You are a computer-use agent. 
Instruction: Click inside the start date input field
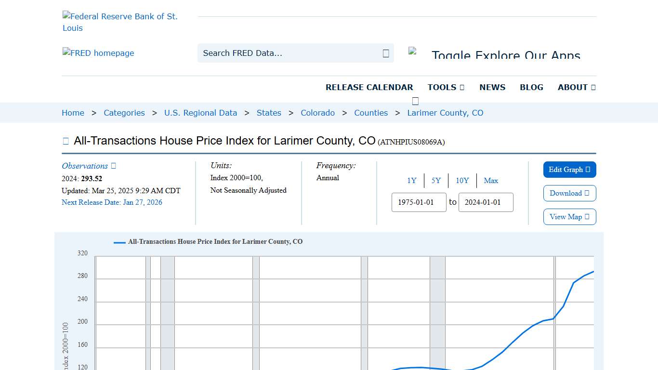(x=419, y=202)
